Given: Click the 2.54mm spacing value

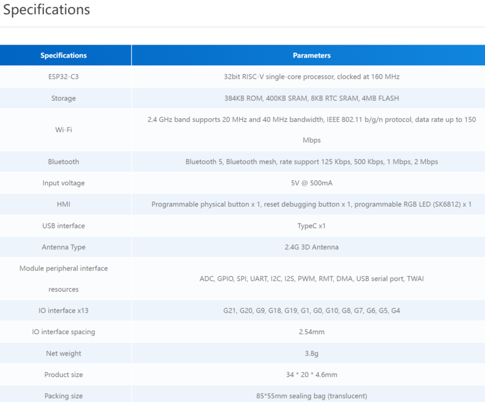Looking at the screenshot, I should pyautogui.click(x=311, y=332).
